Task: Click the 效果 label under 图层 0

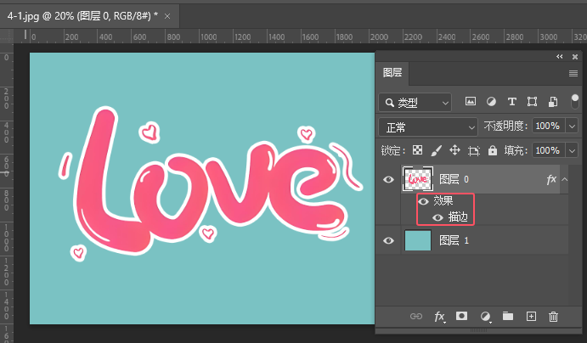Action: click(x=443, y=201)
